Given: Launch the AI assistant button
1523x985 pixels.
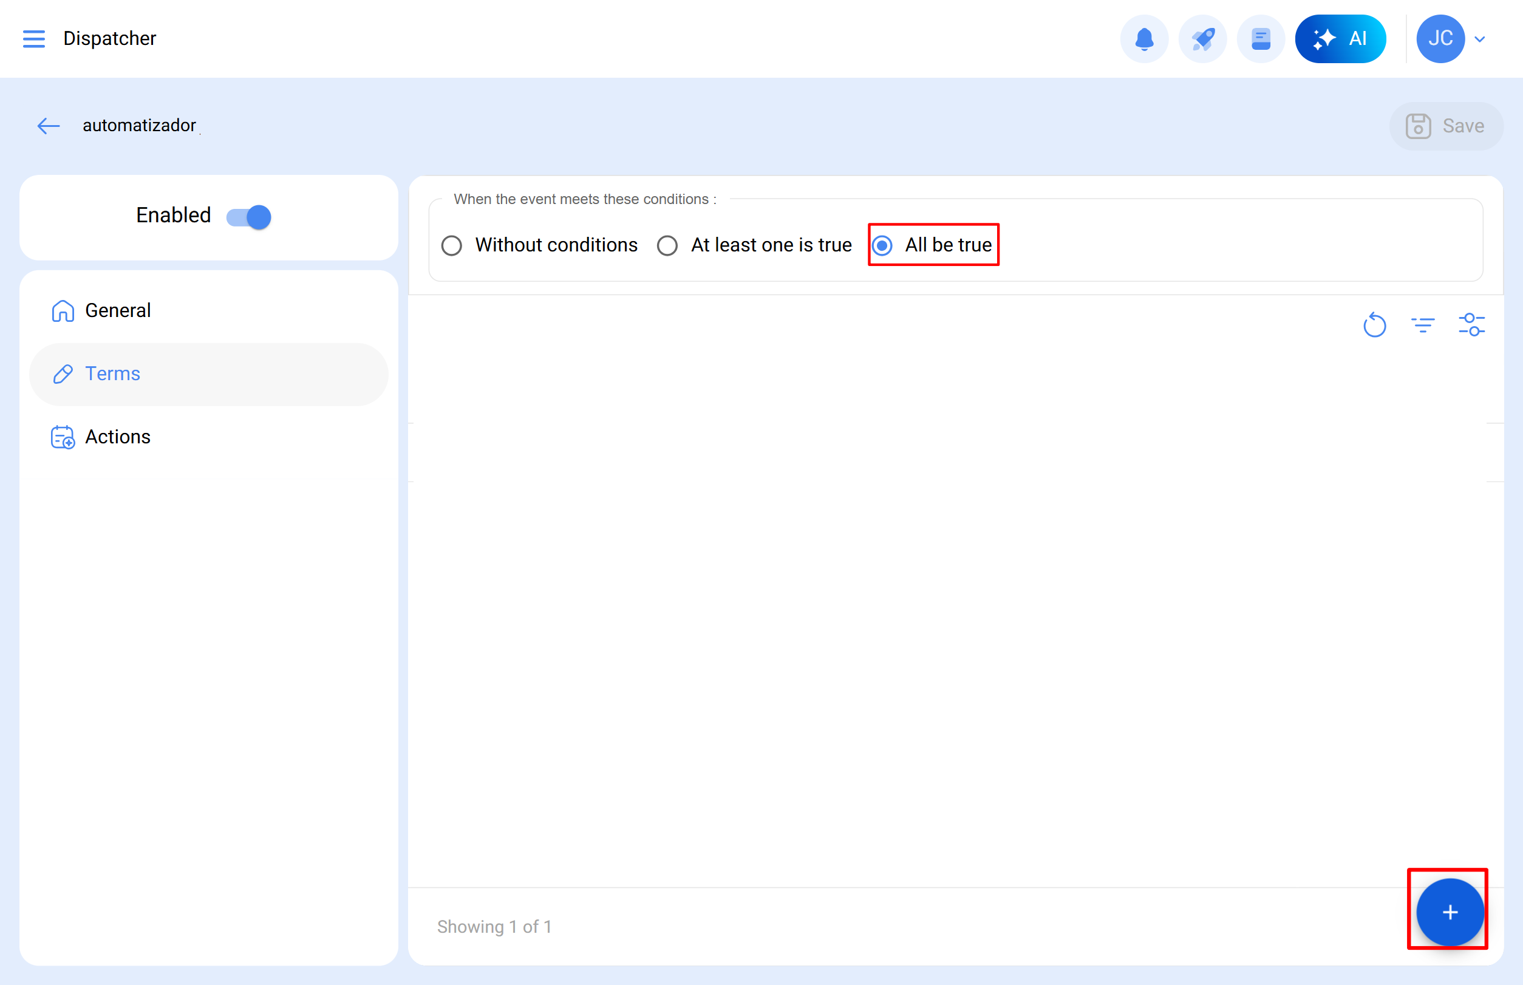Looking at the screenshot, I should coord(1340,39).
